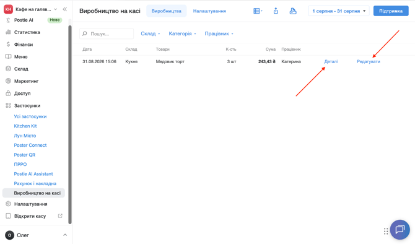Open Доступ section
Screen dimensions: 415x244
click(x=22, y=93)
